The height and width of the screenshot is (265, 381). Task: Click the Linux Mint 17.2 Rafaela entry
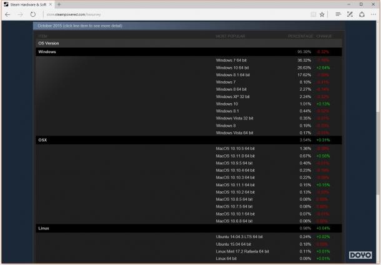pos(242,251)
